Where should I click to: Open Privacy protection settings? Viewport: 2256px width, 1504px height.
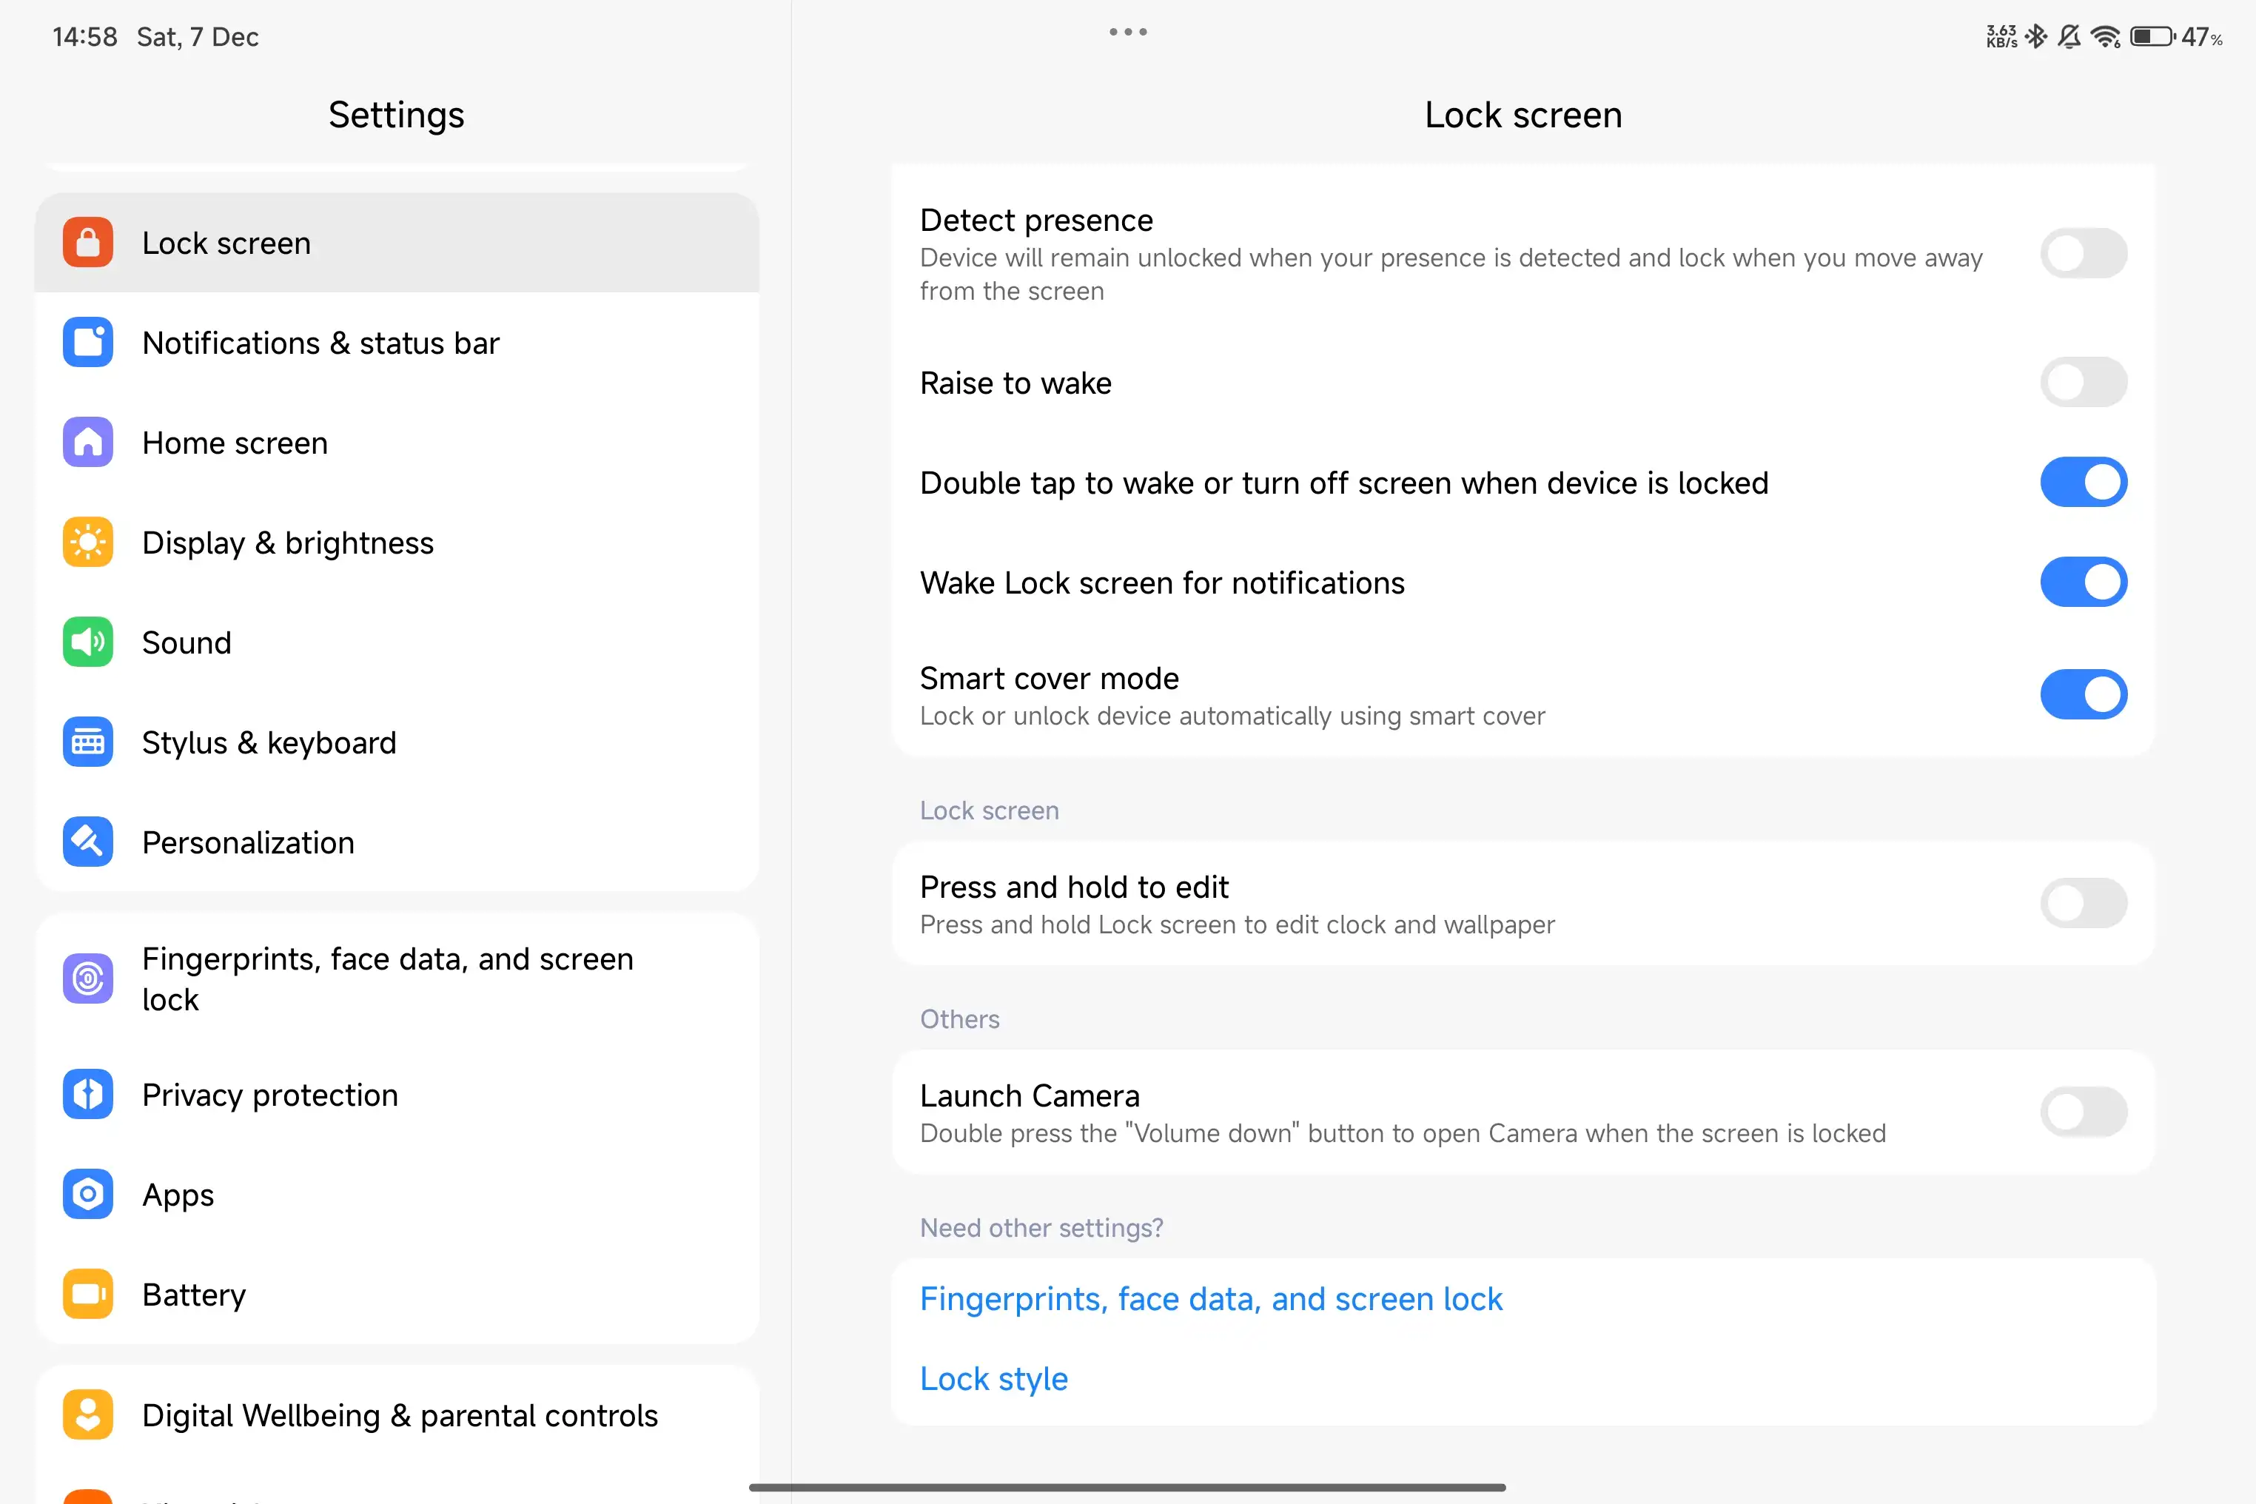[x=397, y=1095]
